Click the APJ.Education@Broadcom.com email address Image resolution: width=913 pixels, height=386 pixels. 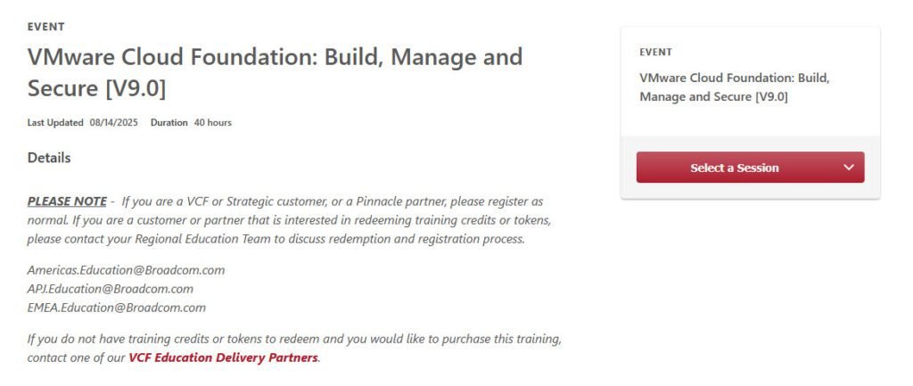[x=111, y=289]
